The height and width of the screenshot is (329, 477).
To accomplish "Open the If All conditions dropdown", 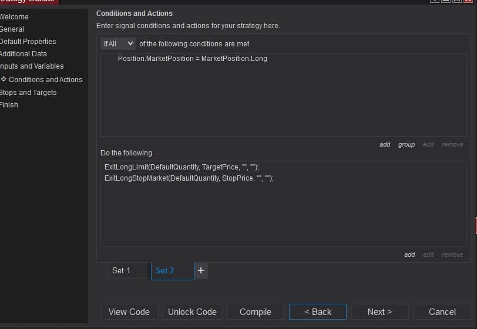I will tap(118, 43).
